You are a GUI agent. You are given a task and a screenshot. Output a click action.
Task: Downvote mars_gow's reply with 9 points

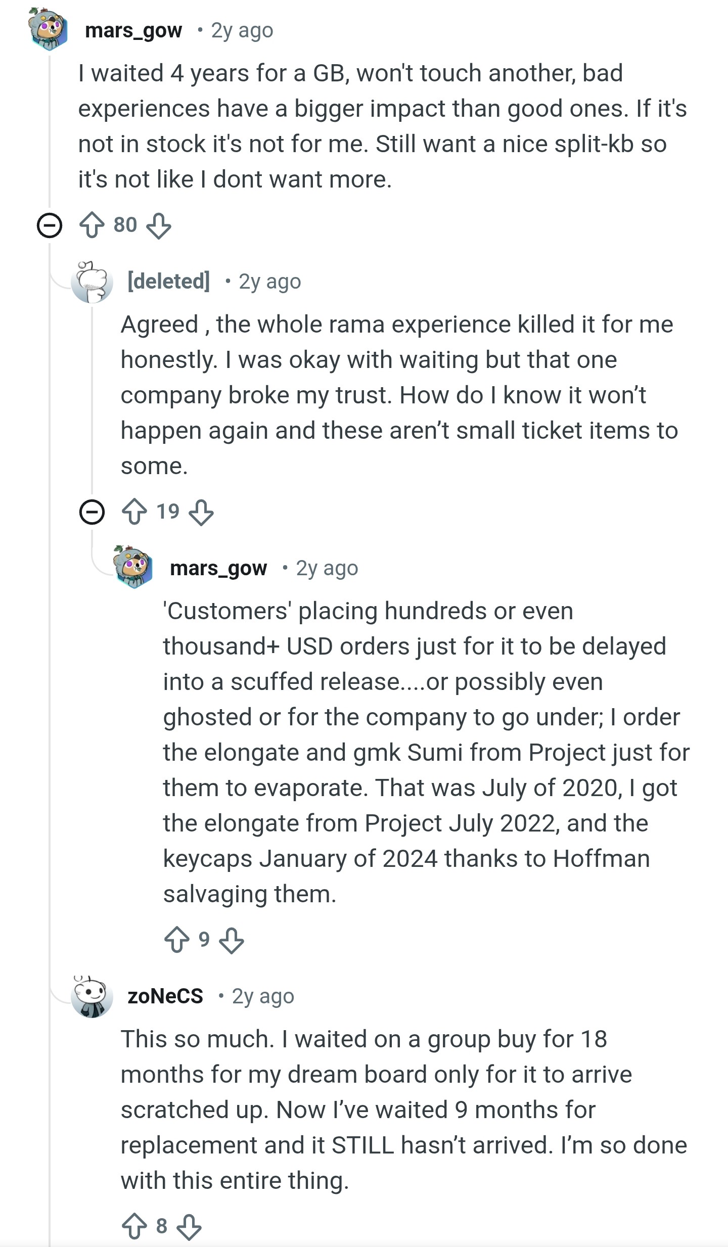coord(232,940)
